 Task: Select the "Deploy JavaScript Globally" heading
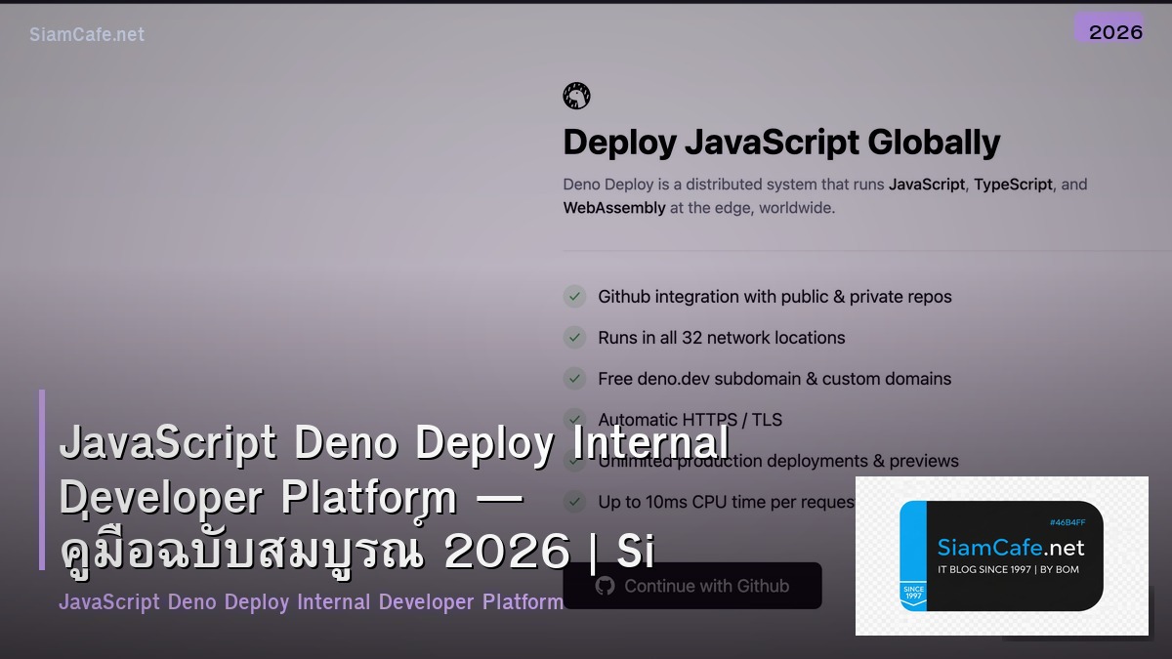point(781,142)
